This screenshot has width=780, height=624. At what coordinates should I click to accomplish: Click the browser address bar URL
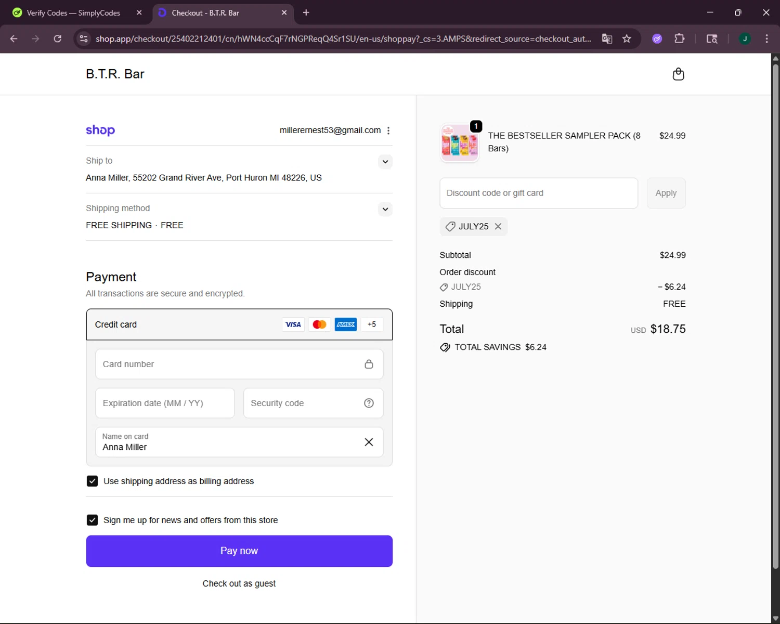(343, 38)
